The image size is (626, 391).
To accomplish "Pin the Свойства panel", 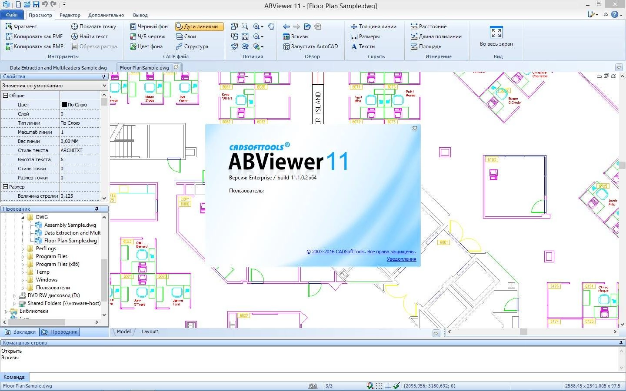I will click(103, 76).
